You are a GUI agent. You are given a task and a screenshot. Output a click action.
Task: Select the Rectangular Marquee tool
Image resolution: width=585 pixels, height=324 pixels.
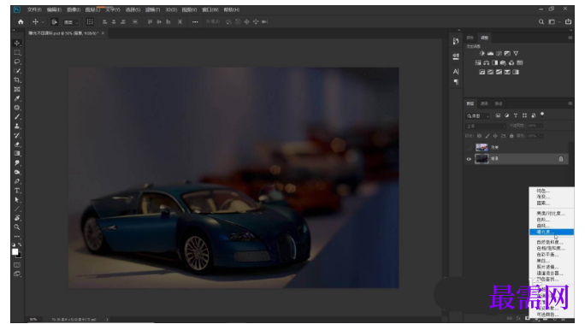[17, 52]
